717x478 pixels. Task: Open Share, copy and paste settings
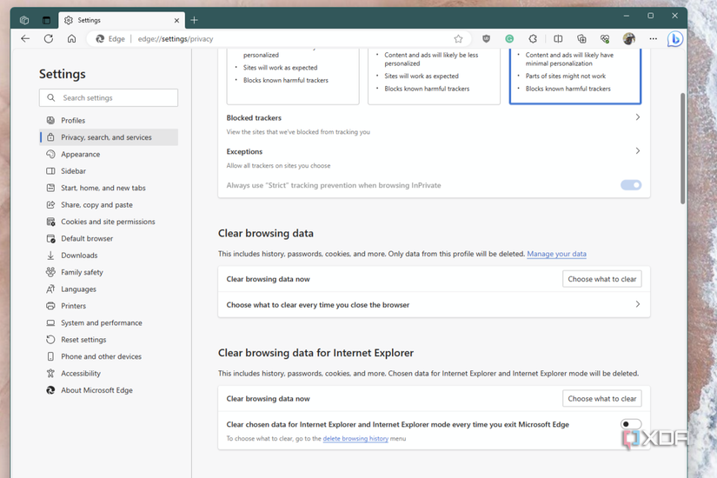click(109, 205)
